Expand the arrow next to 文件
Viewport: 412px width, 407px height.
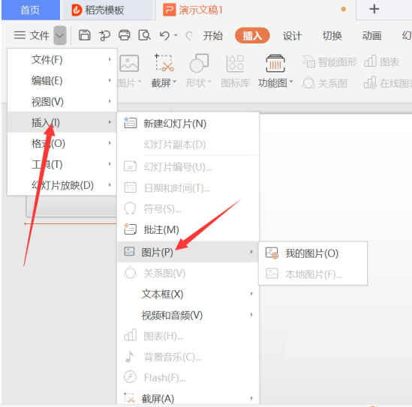60,35
